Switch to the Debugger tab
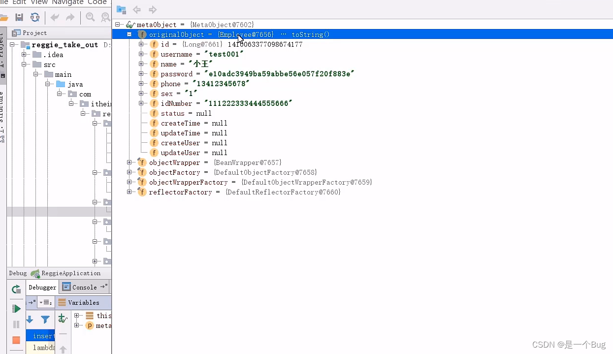This screenshot has height=354, width=613. click(42, 287)
